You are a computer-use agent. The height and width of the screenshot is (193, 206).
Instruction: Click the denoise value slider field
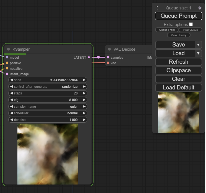[48, 120]
